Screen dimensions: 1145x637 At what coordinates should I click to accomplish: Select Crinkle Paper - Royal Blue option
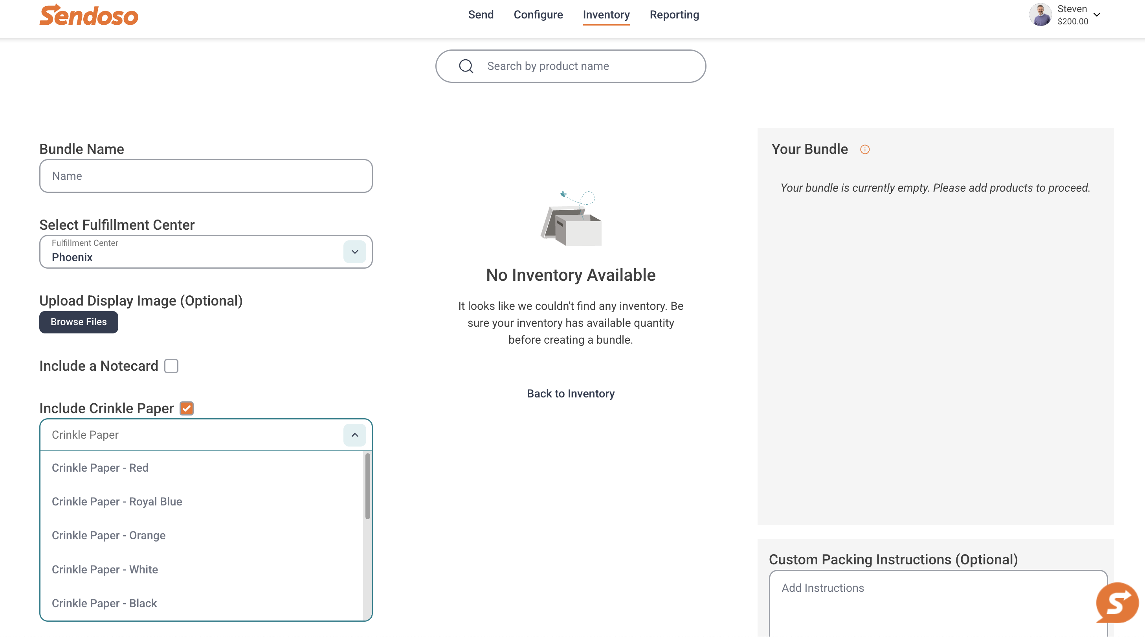tap(202, 502)
